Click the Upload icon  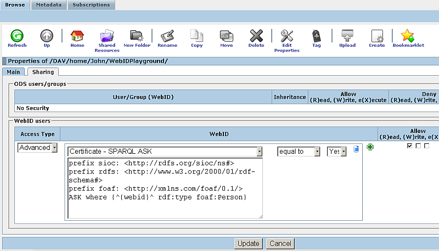point(347,36)
